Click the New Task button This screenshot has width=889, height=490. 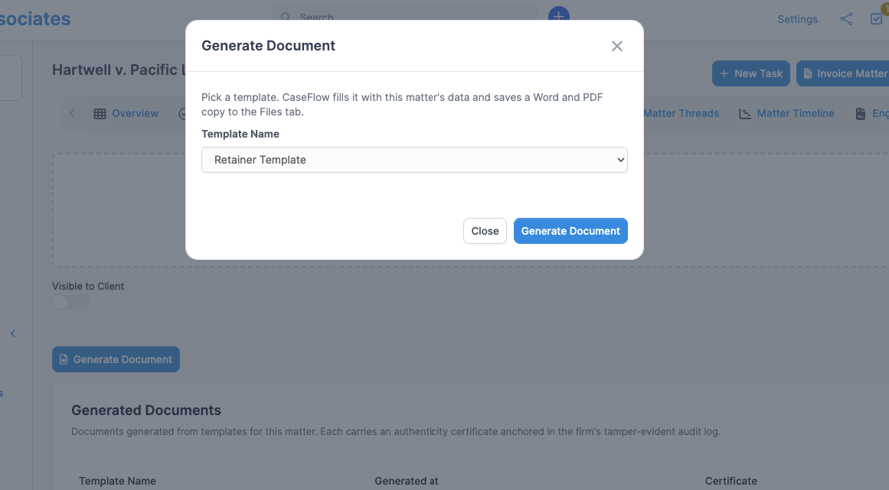pos(750,73)
